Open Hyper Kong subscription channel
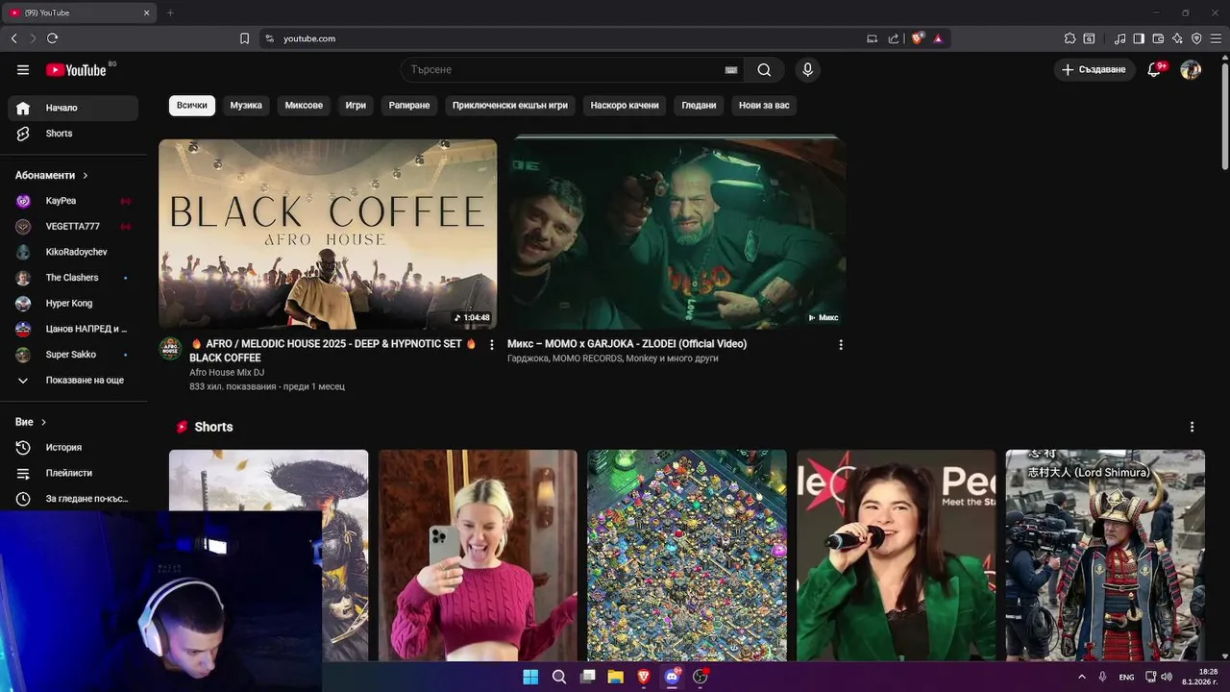The width and height of the screenshot is (1230, 692). point(73,304)
